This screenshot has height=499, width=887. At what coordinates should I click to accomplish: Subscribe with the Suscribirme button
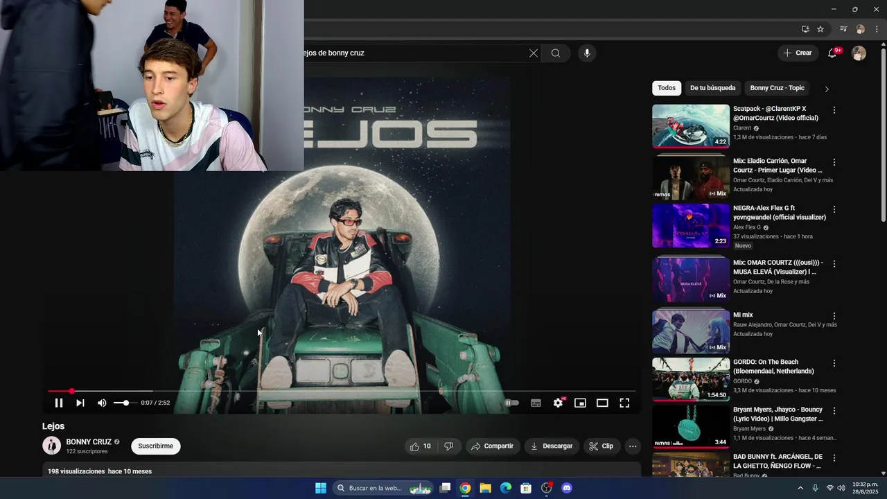coord(156,446)
